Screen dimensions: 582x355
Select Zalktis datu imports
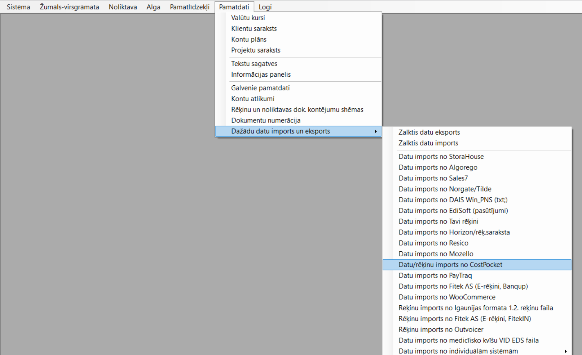coord(477,143)
